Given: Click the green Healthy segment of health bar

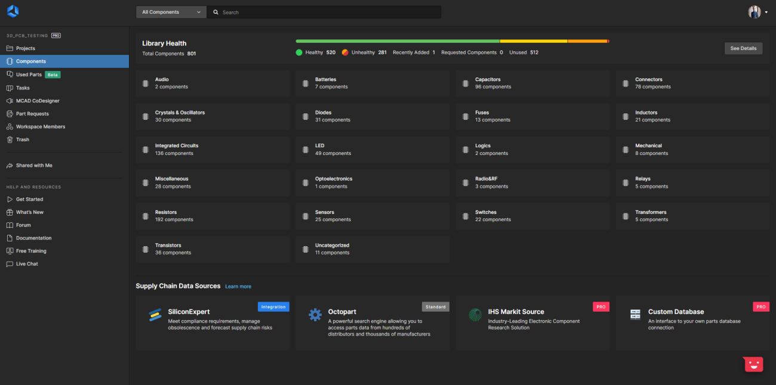Looking at the screenshot, I should coord(397,41).
